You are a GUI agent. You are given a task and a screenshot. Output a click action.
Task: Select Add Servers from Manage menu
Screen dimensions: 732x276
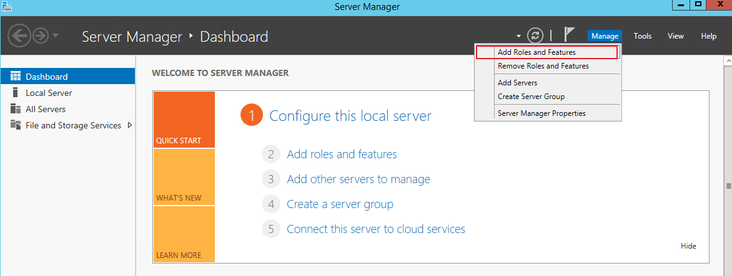point(548,83)
